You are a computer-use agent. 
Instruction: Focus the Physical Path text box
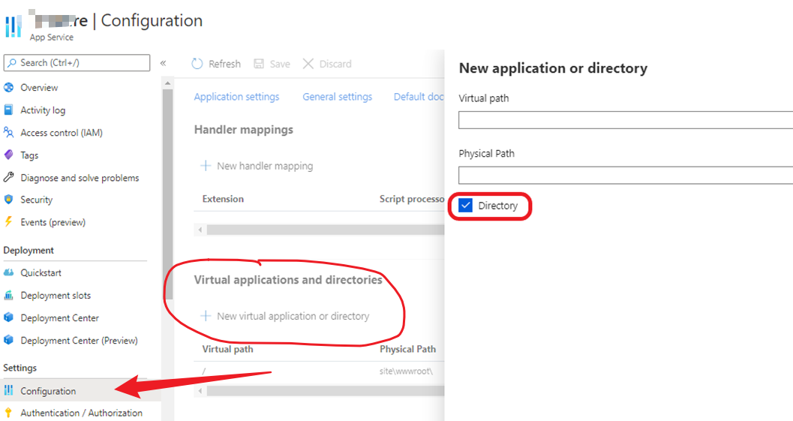[x=624, y=176]
